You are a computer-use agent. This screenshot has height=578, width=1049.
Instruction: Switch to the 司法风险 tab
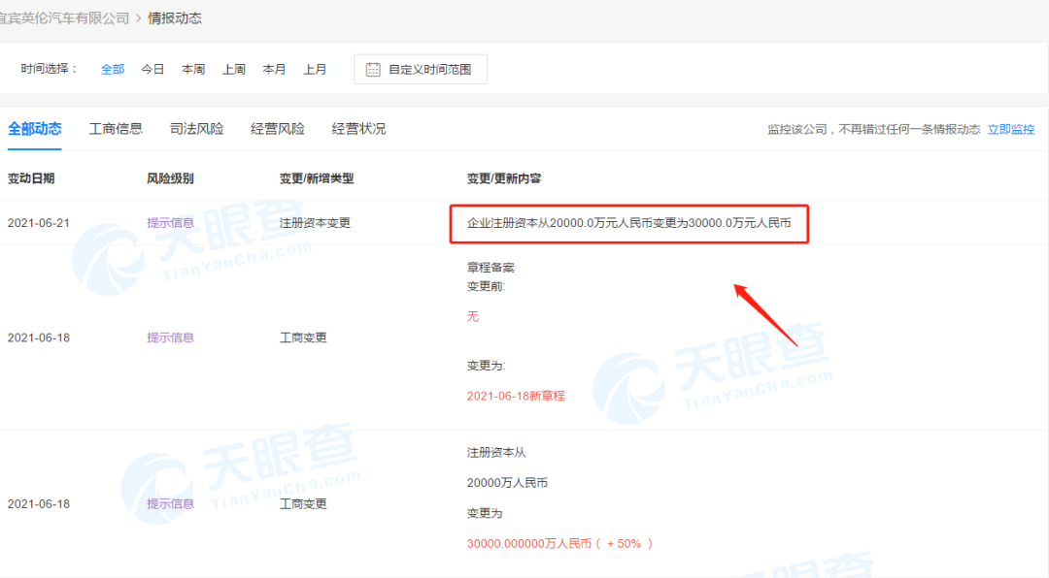[x=196, y=127]
